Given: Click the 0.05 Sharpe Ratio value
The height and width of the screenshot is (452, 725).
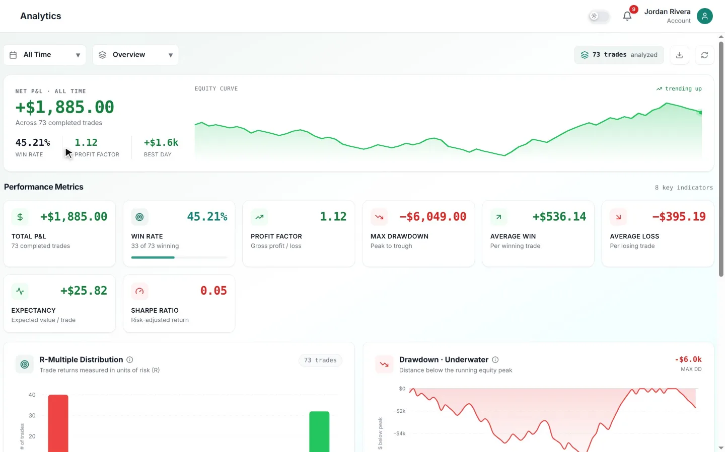Looking at the screenshot, I should [213, 291].
